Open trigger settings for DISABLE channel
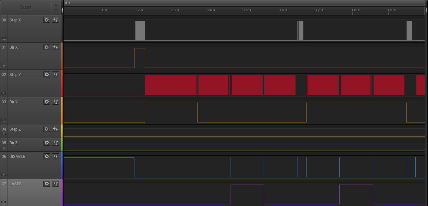Viewport: 428px width, 206px height. tap(56, 156)
